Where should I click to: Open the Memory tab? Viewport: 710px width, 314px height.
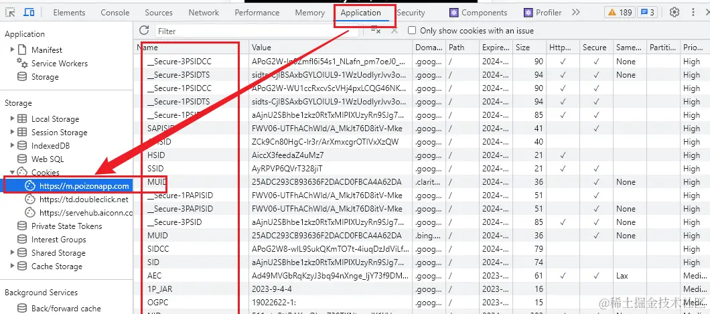(x=309, y=13)
